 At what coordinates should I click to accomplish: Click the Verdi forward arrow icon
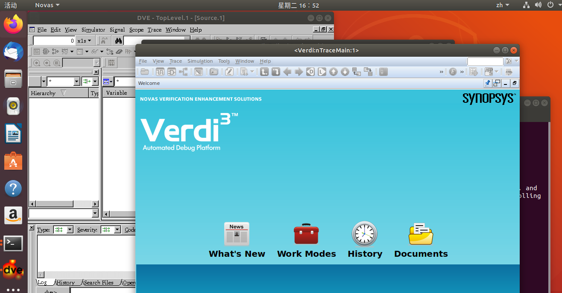[299, 72]
